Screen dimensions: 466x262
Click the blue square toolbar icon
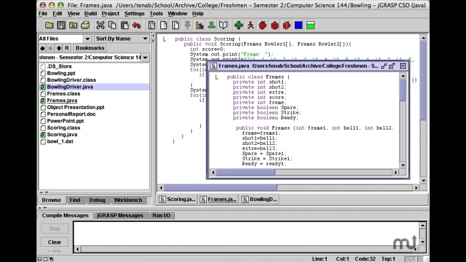pyautogui.click(x=298, y=25)
